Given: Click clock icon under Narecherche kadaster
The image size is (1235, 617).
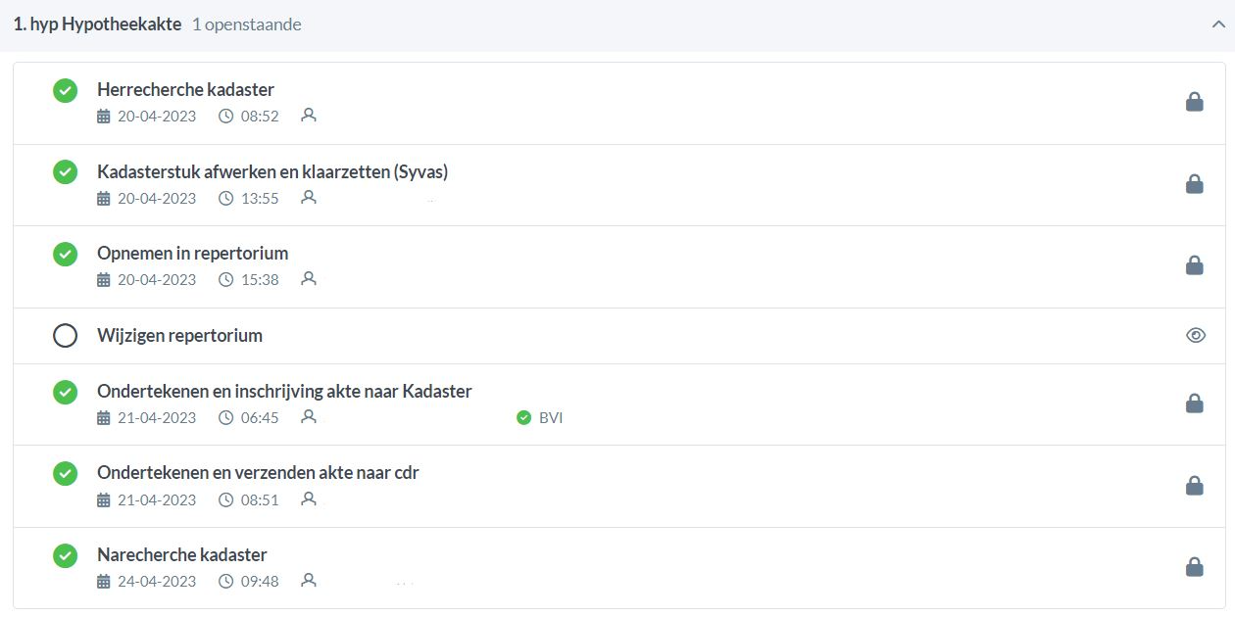Looking at the screenshot, I should tap(226, 582).
